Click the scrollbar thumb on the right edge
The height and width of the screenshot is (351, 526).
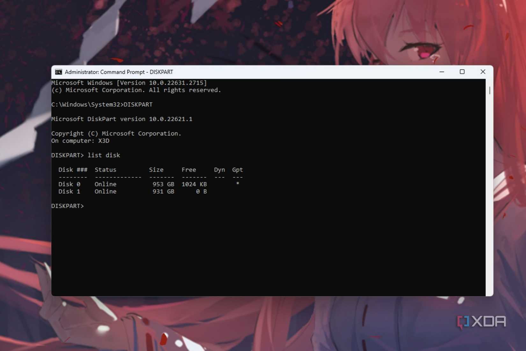point(490,91)
